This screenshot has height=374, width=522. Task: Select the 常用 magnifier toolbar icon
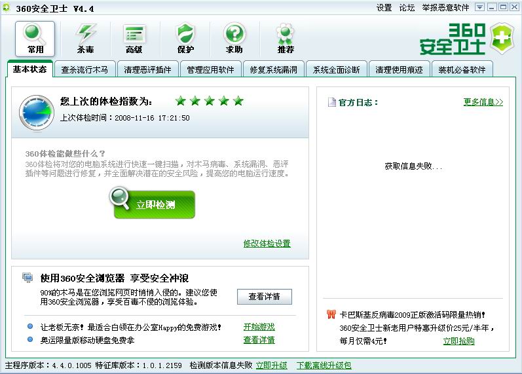click(x=35, y=38)
